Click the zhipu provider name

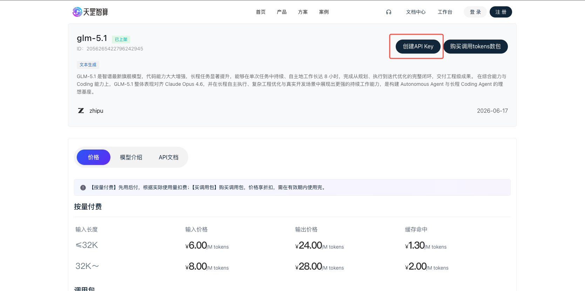(96, 111)
